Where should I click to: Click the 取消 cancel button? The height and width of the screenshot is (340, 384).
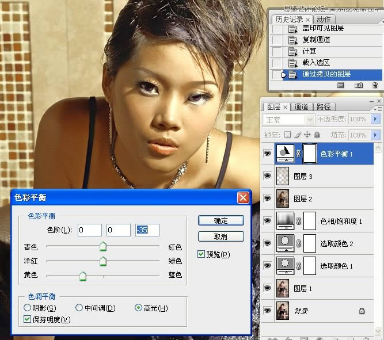[x=220, y=236]
